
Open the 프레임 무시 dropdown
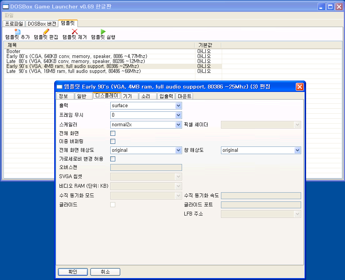click(179, 115)
